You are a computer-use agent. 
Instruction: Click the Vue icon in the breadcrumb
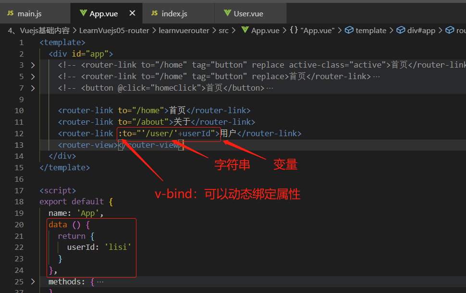point(245,30)
